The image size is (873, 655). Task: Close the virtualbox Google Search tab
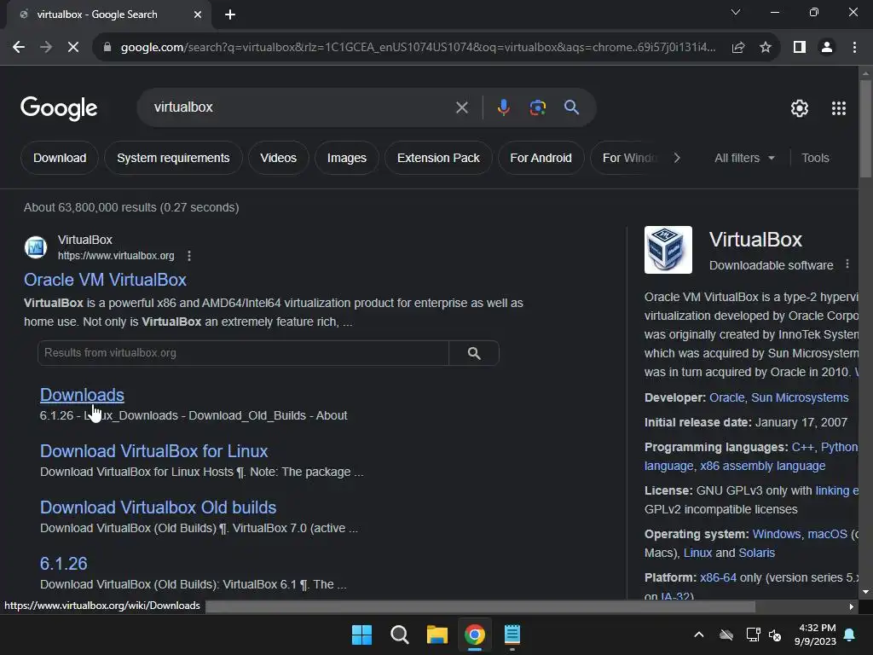[198, 14]
